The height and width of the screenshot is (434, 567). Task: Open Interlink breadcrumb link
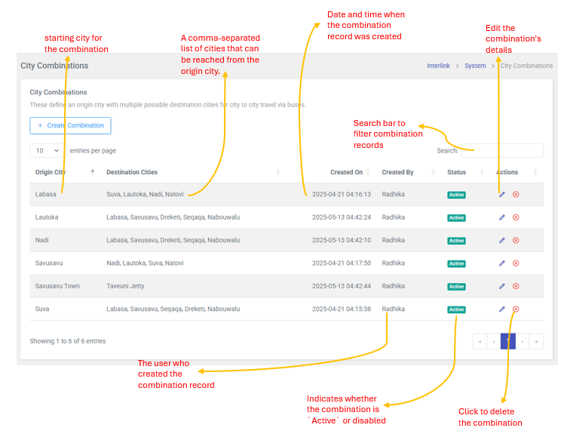(438, 66)
